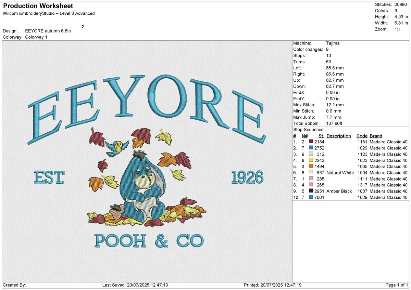
Task: Click the stops value '10'
Action: click(329, 56)
